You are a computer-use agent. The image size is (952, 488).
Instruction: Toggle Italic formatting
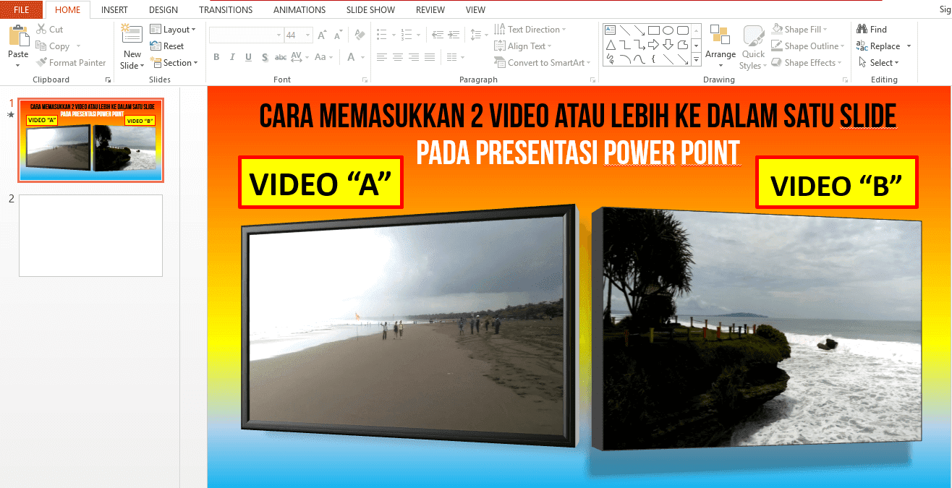[232, 57]
